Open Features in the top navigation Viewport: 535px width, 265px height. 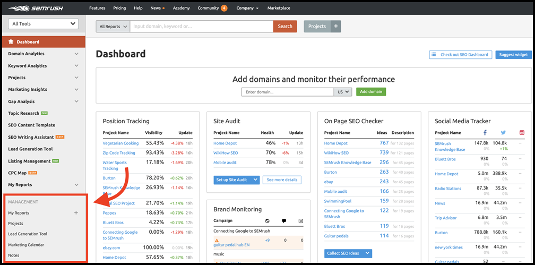(97, 8)
